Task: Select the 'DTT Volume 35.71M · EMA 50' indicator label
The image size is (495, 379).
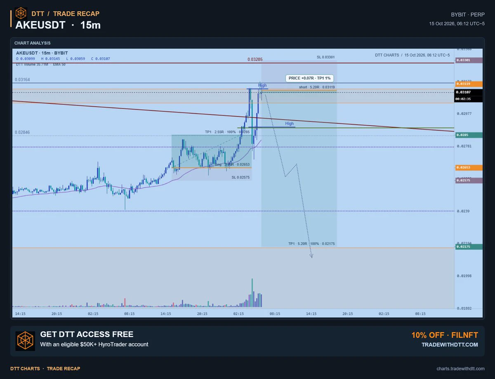Action: coord(41,64)
